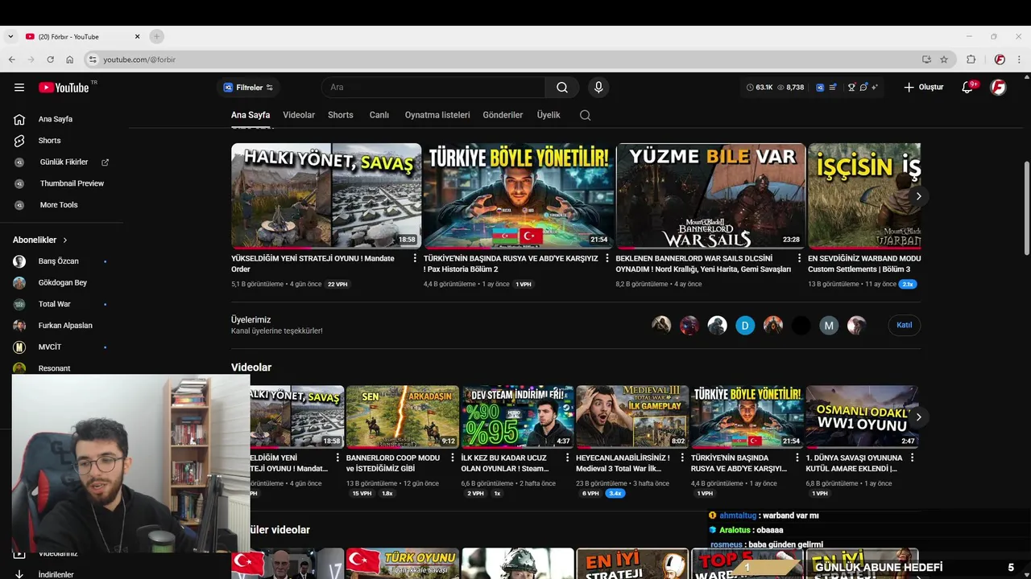Open BANNERLORD COOP MODU video title
This screenshot has height=579, width=1031.
(x=394, y=463)
